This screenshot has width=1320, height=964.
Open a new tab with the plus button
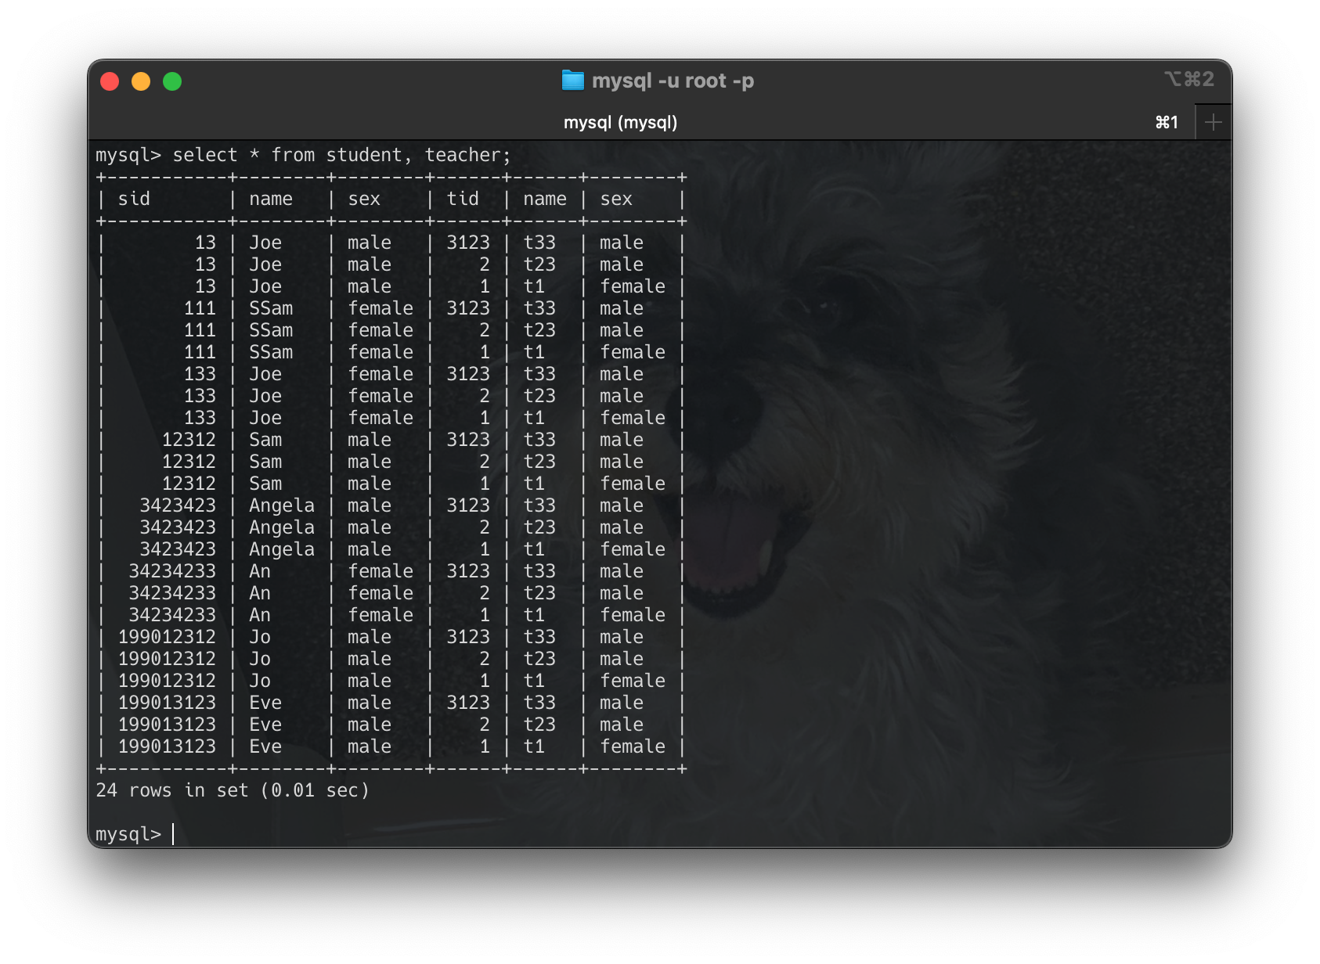click(1213, 121)
